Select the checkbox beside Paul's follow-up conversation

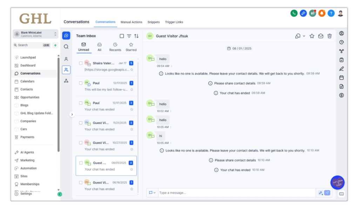pyautogui.click(x=81, y=83)
